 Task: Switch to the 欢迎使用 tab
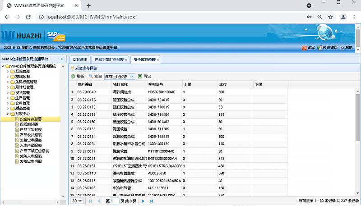coord(79,60)
